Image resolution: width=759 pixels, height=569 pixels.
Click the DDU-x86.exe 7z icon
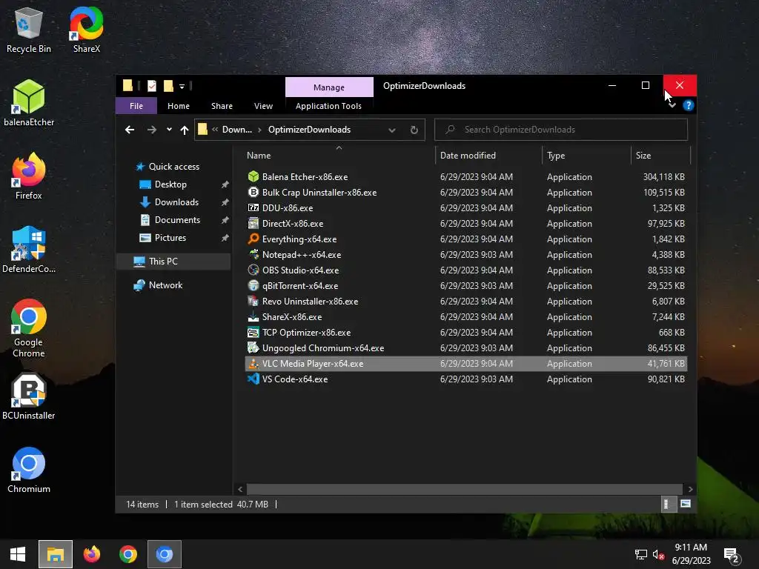[253, 207]
